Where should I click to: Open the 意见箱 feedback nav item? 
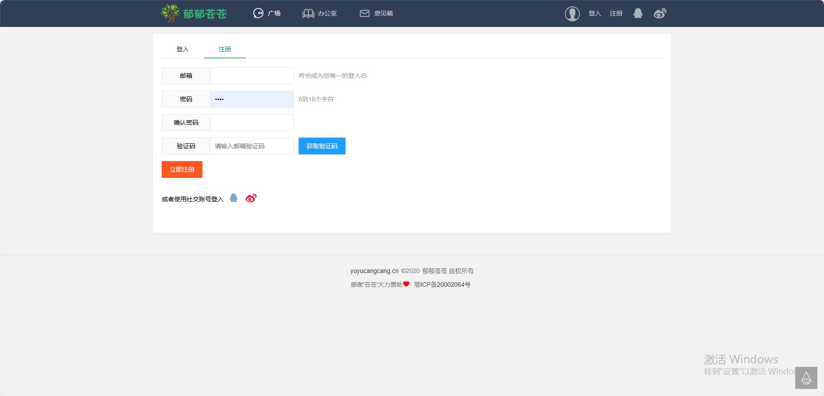(376, 13)
